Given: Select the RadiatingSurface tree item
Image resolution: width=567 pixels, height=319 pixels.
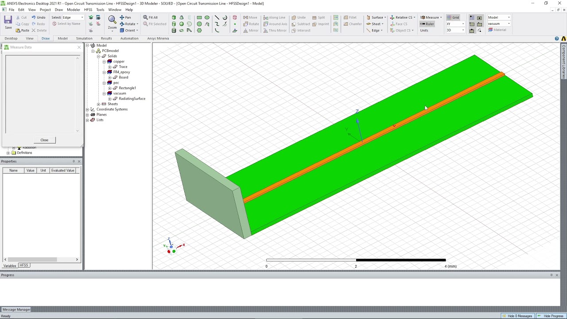Looking at the screenshot, I should (x=132, y=99).
